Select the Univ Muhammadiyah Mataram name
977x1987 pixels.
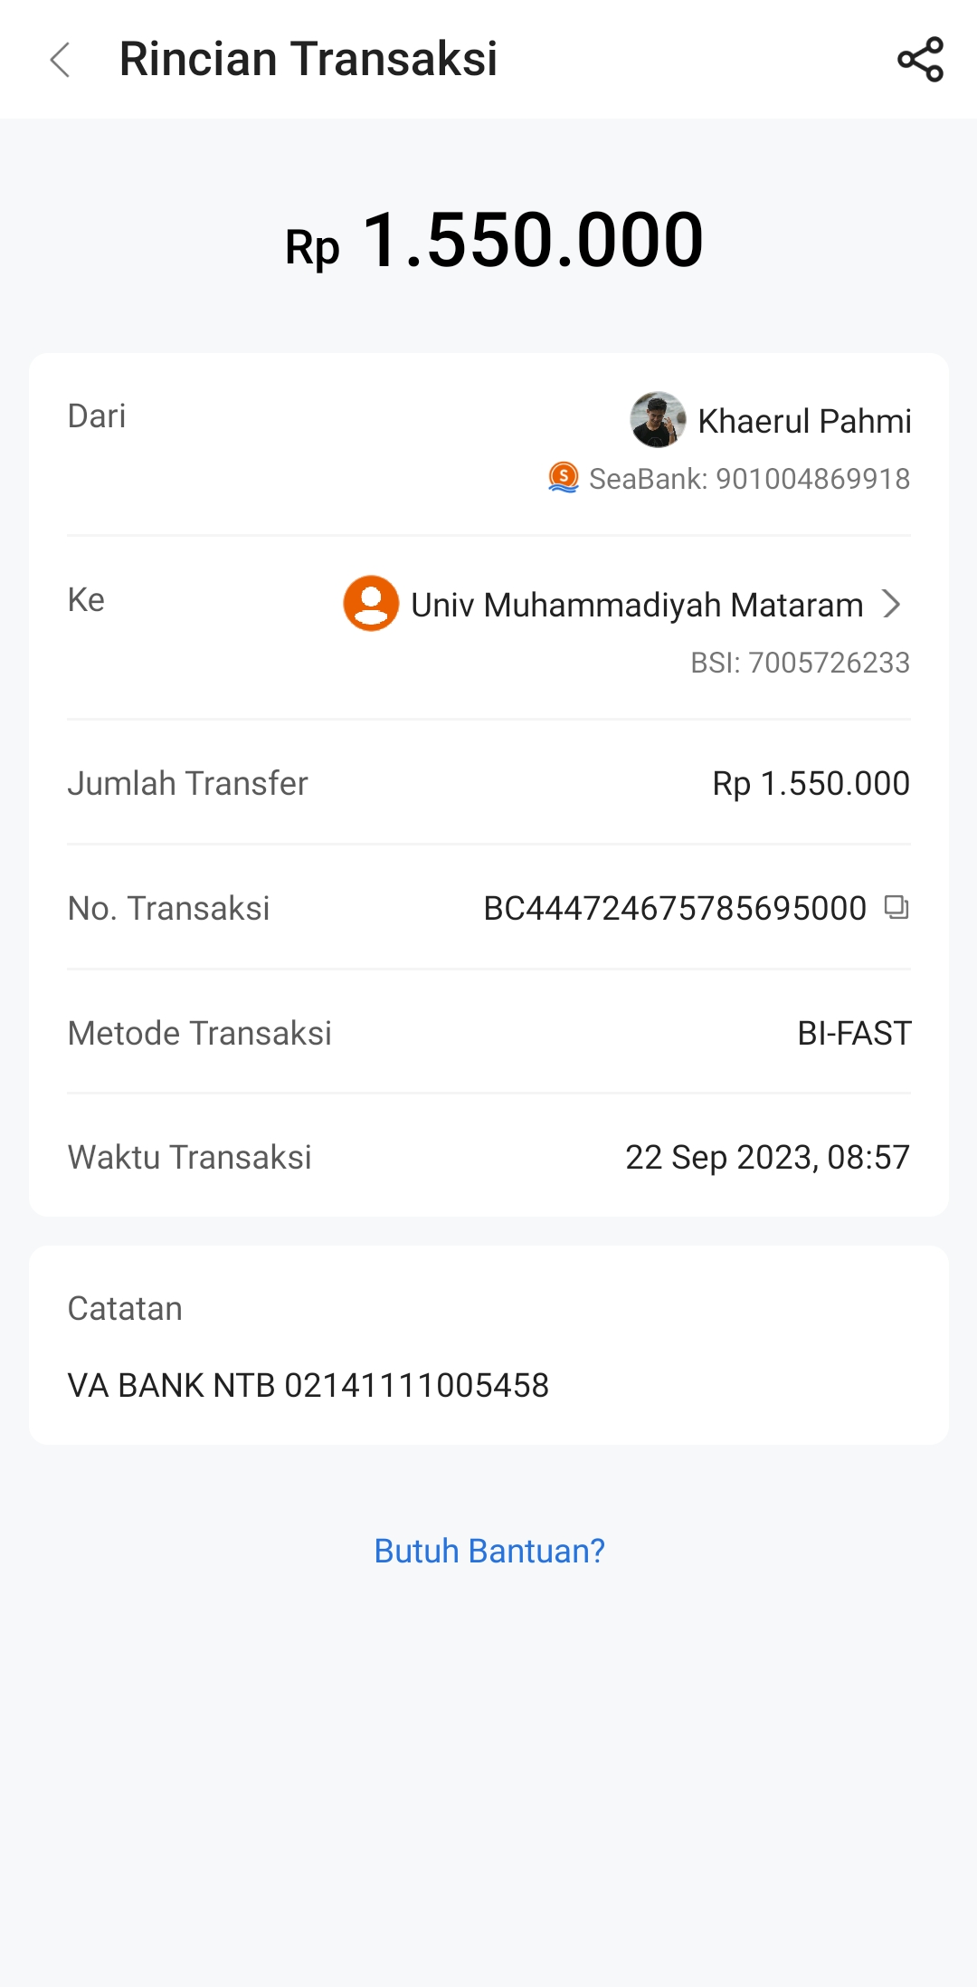(x=637, y=605)
